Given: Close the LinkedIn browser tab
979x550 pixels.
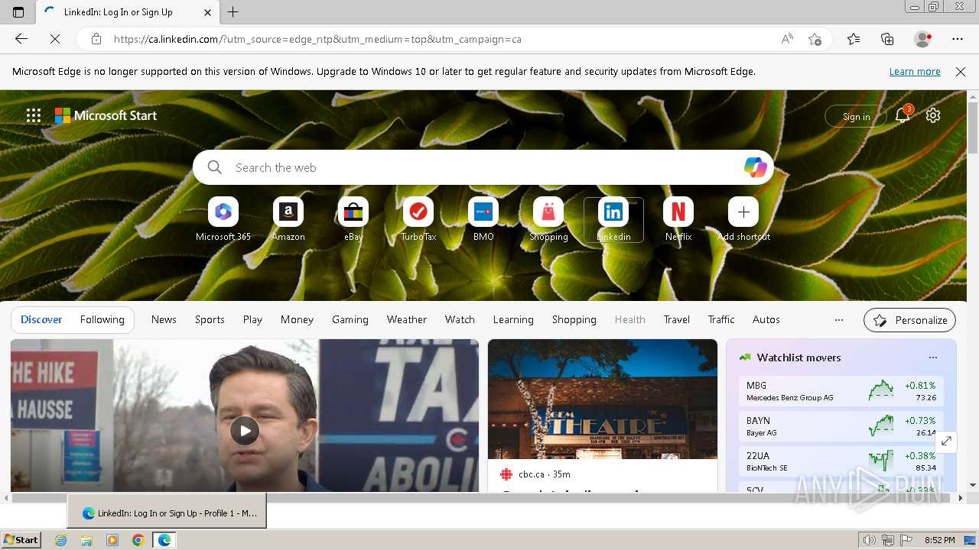Looking at the screenshot, I should [x=208, y=12].
